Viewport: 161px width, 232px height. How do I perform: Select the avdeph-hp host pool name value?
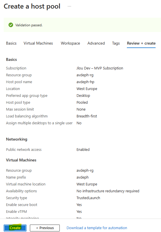pos(85,82)
